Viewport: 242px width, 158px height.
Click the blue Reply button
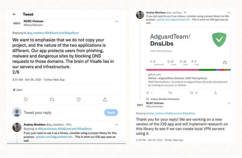(x=111, y=113)
